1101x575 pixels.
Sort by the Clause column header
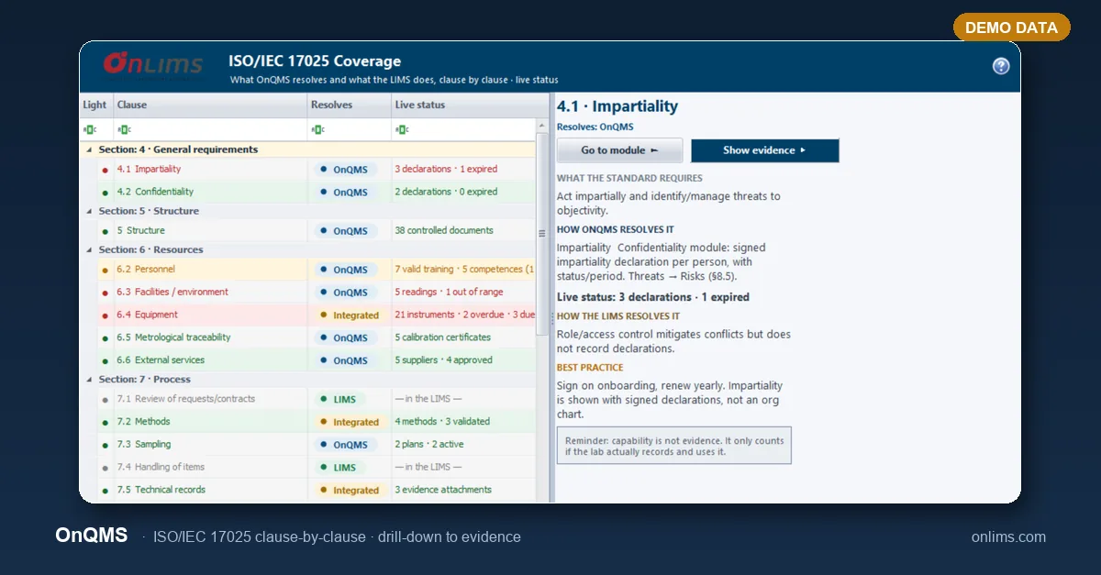(x=210, y=105)
